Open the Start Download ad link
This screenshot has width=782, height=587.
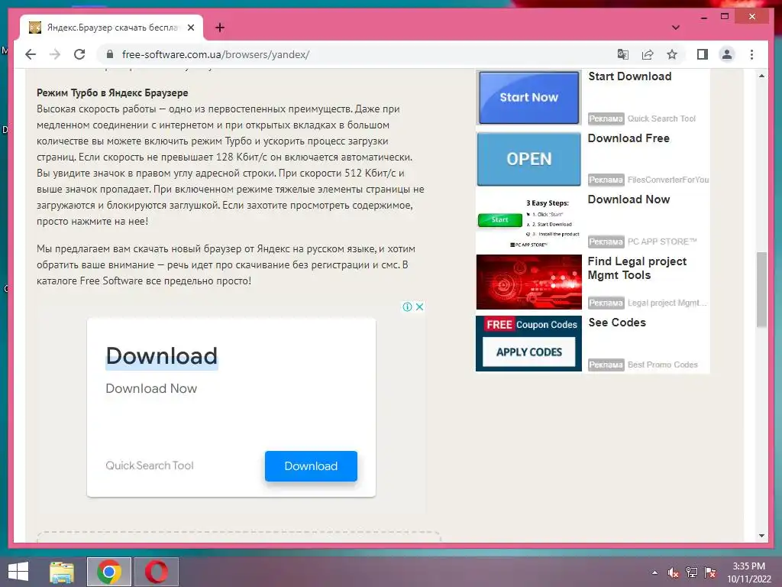pos(630,76)
